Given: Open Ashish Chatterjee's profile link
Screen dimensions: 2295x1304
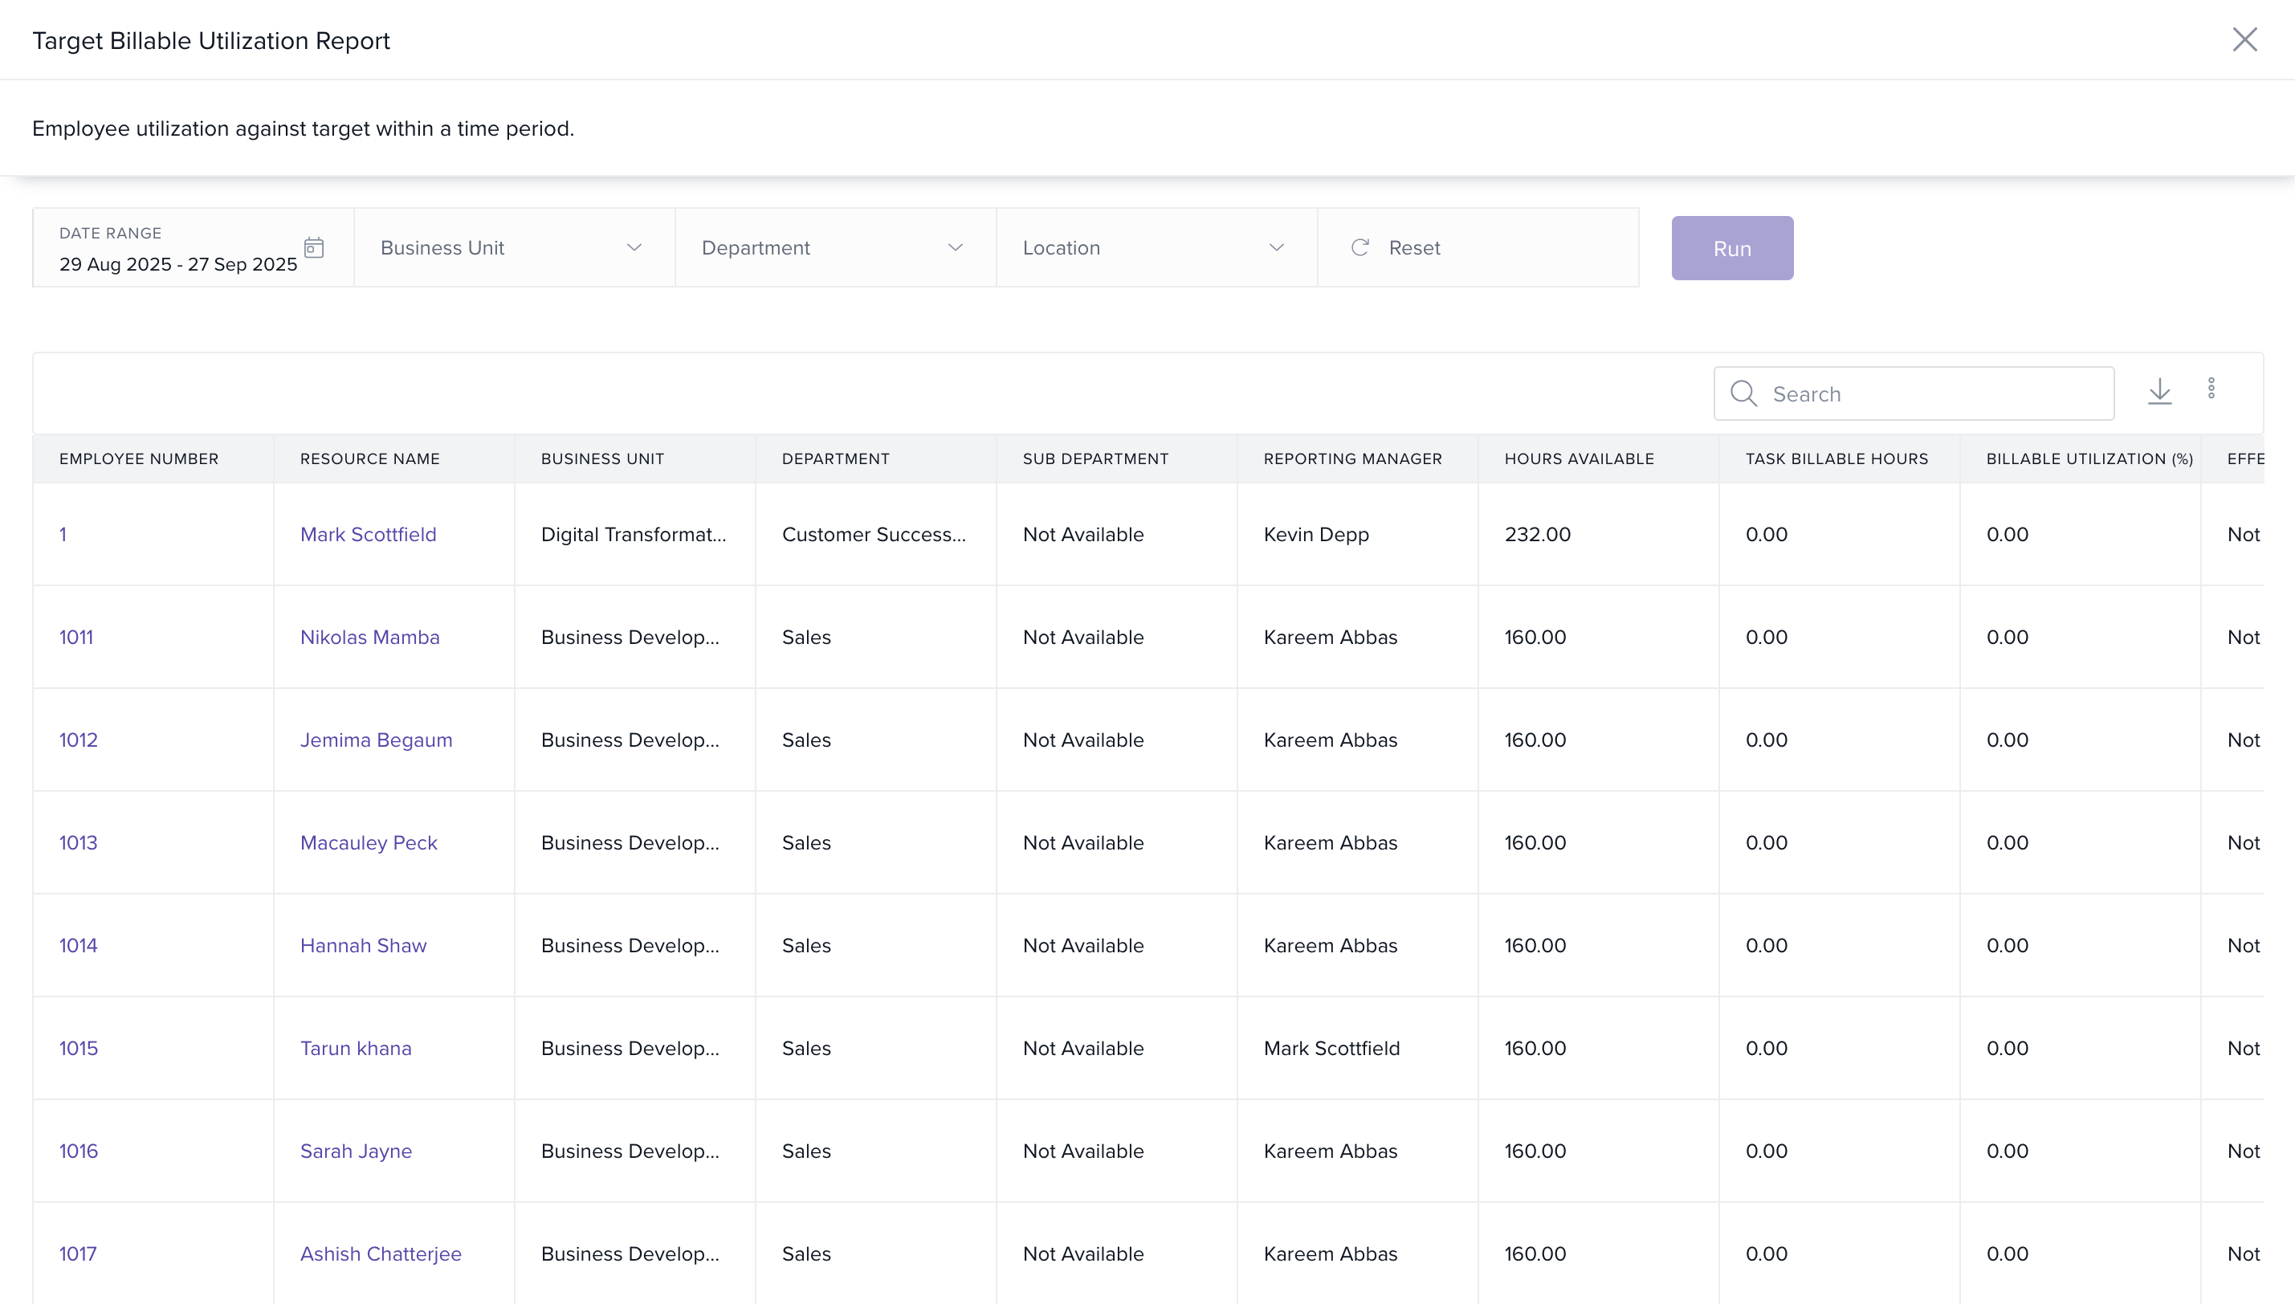Looking at the screenshot, I should (381, 1253).
